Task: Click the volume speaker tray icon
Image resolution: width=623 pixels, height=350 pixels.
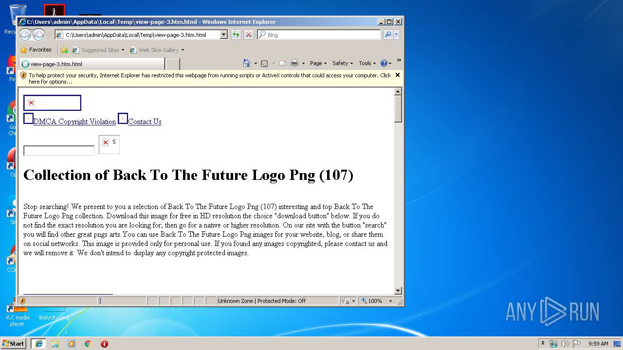Action: coord(565,344)
